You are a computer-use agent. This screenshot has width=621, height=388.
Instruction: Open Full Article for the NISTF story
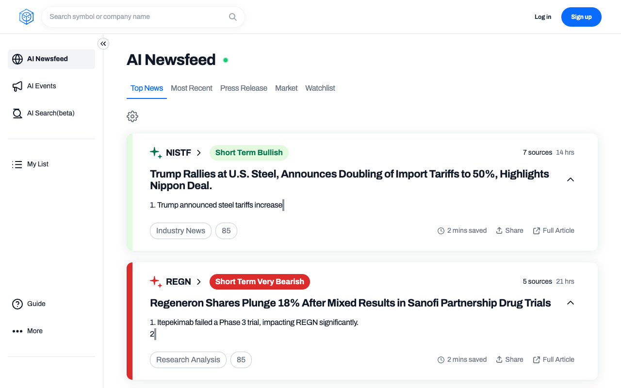pos(554,231)
